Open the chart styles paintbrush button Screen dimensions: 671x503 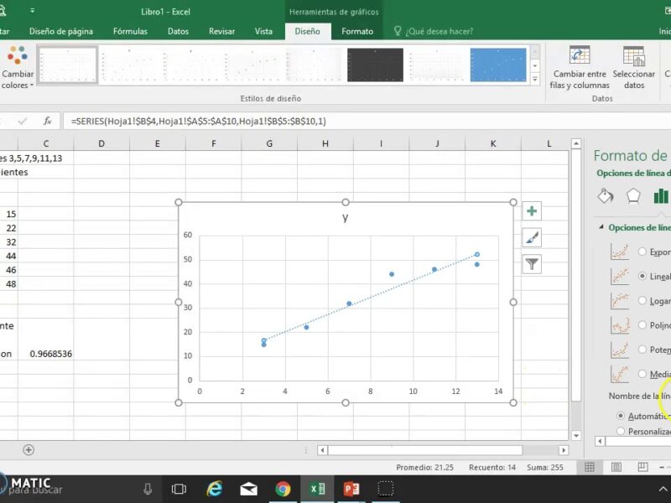(x=532, y=238)
